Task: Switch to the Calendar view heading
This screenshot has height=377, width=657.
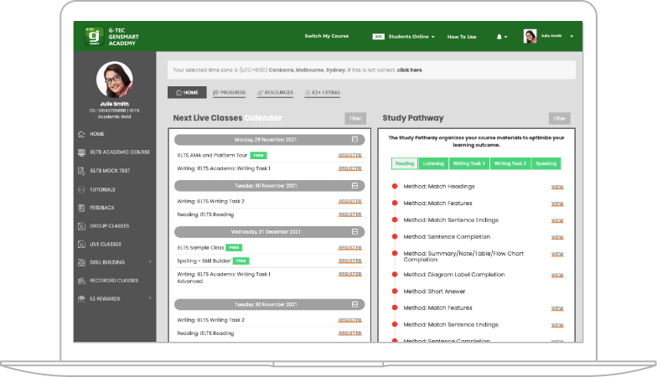Action: (263, 118)
